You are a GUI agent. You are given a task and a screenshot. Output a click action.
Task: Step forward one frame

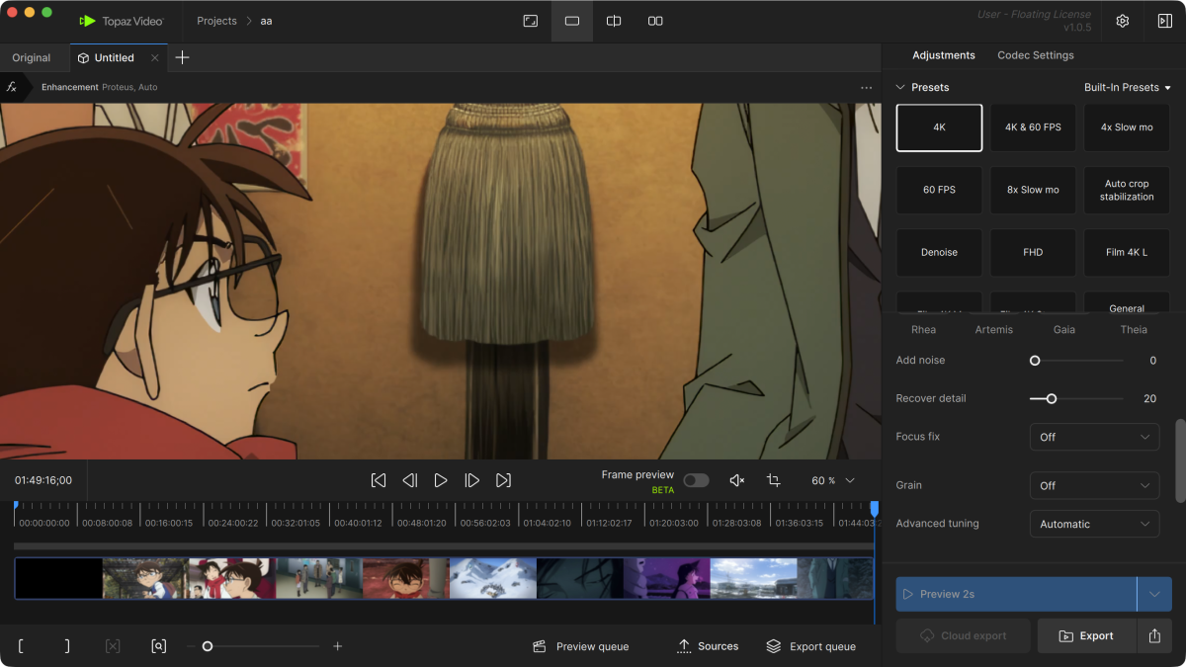pos(472,480)
